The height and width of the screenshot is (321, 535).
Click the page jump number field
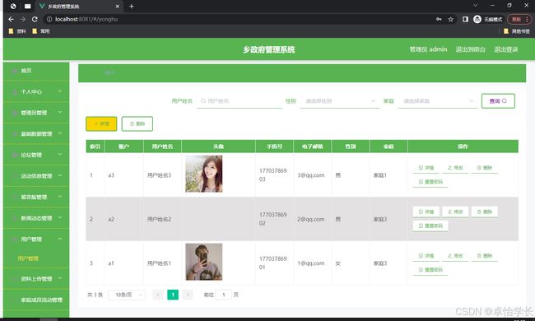point(224,295)
